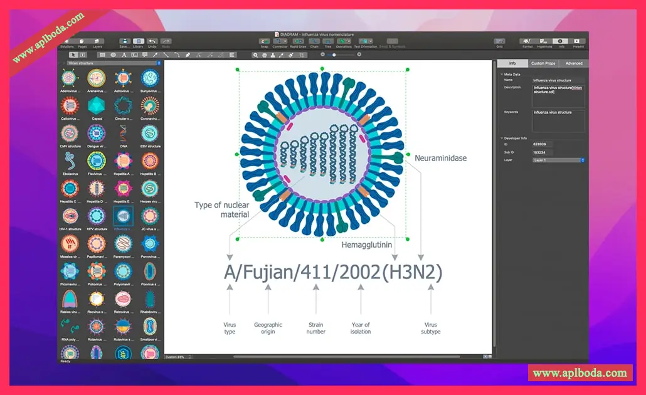The image size is (646, 395).
Task: Click the zoom slider handle
Action: [x=334, y=55]
